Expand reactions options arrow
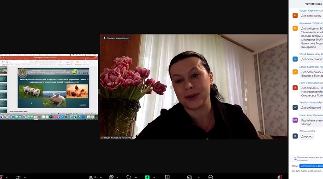 click(136, 177)
